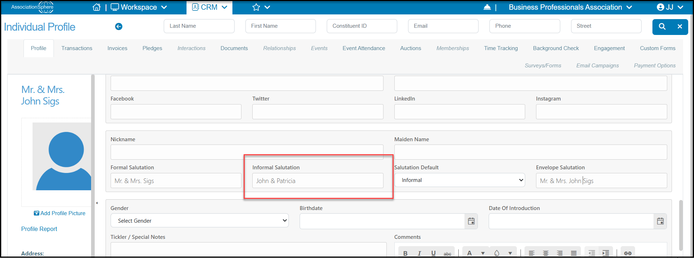Image resolution: width=694 pixels, height=258 pixels.
Task: Click the LinkedIn input field
Action: [x=459, y=112]
